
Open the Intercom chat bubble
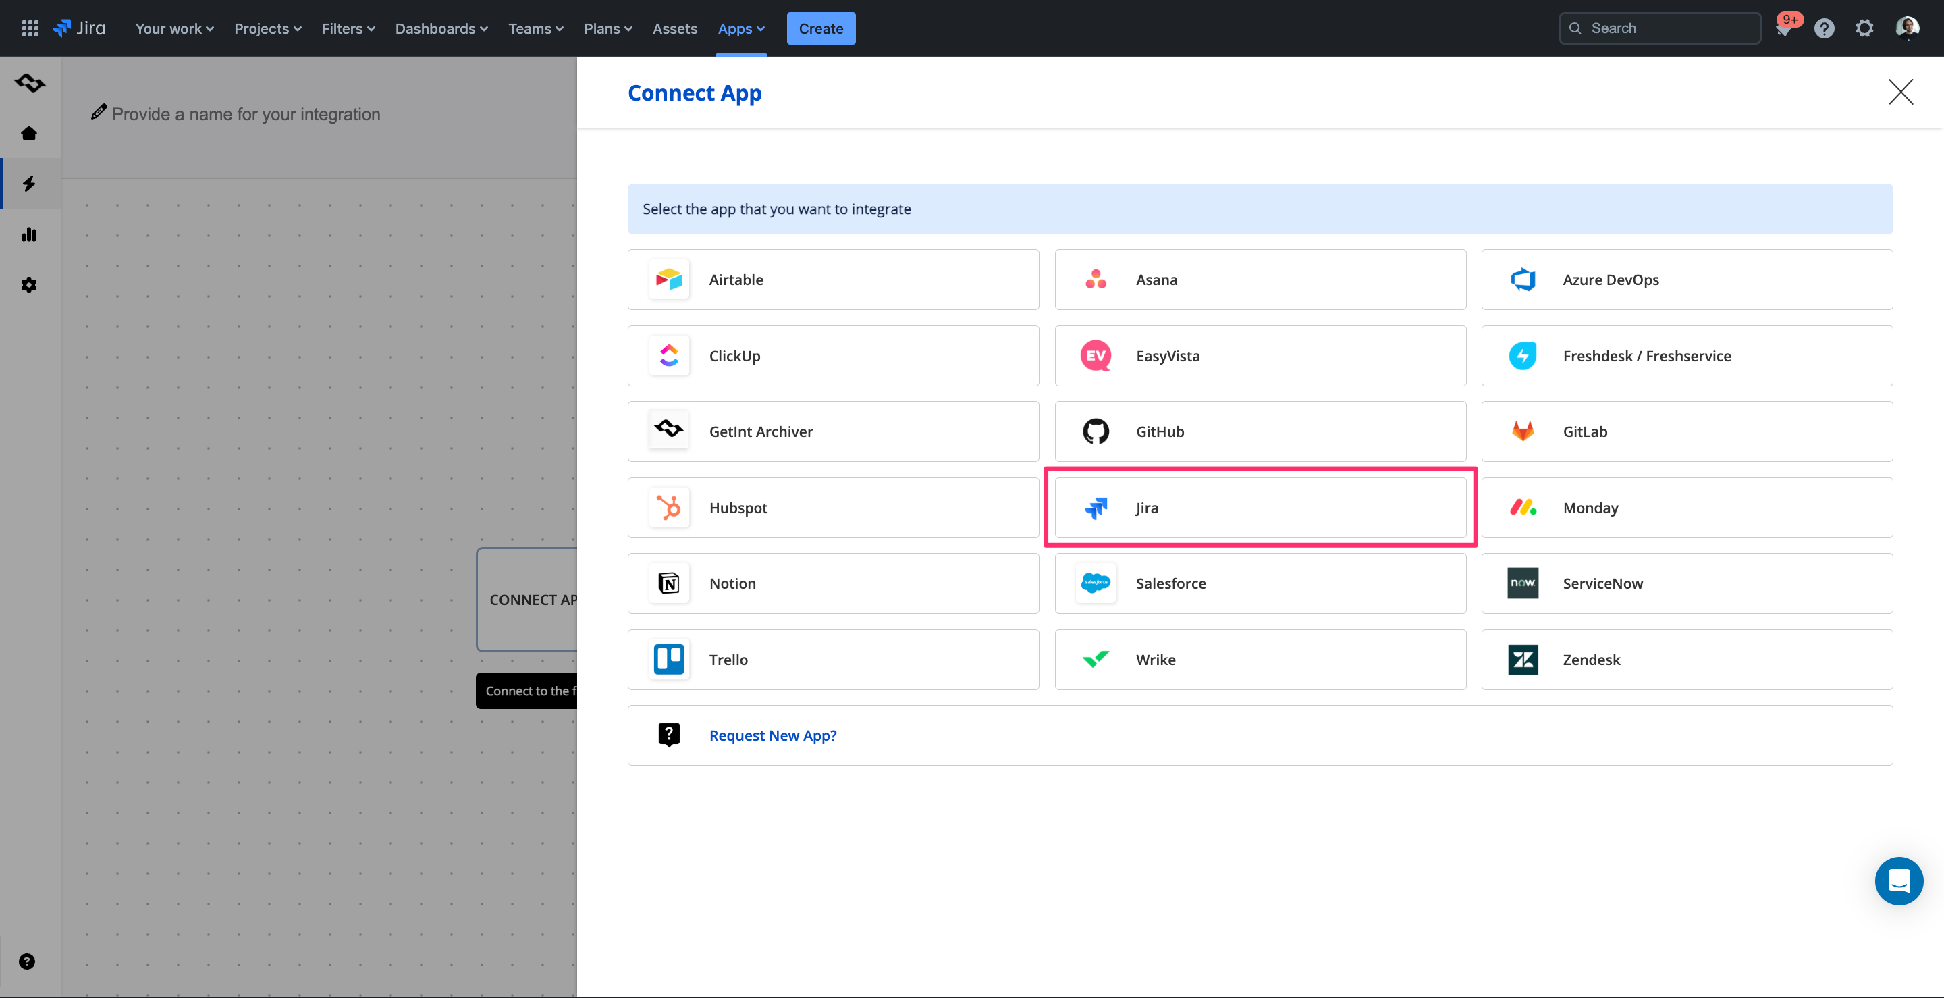pos(1898,881)
